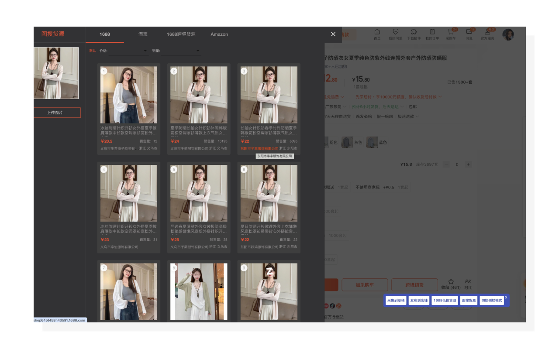Screen dimensions: 559x349
Task: Increase quantity with the plus stepper
Action: click(468, 164)
